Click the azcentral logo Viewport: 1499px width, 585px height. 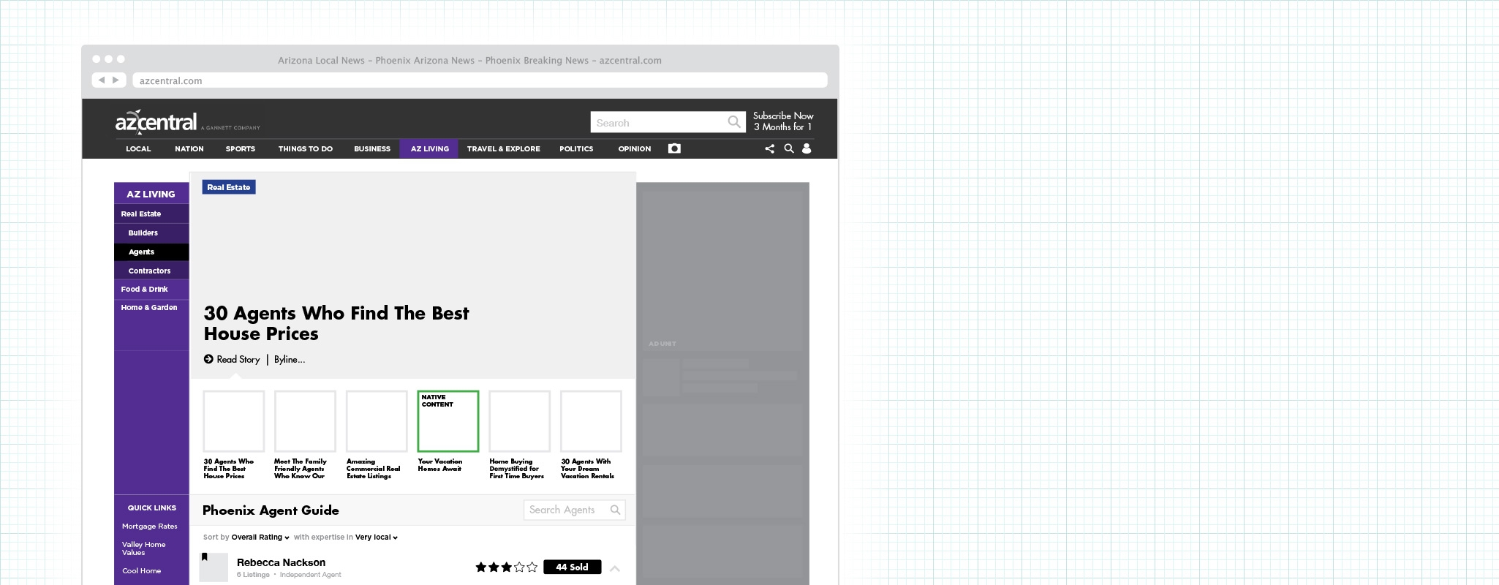[156, 122]
